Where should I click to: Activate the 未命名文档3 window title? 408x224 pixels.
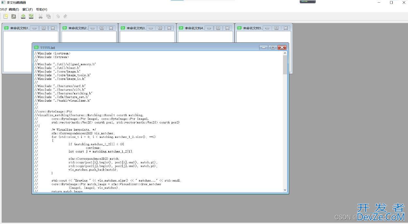136,28
